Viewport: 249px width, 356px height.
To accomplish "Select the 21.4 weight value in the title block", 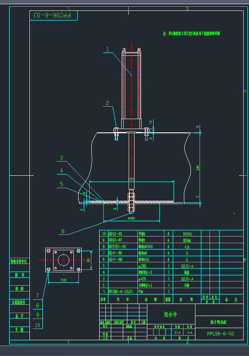I will (x=178, y=333).
